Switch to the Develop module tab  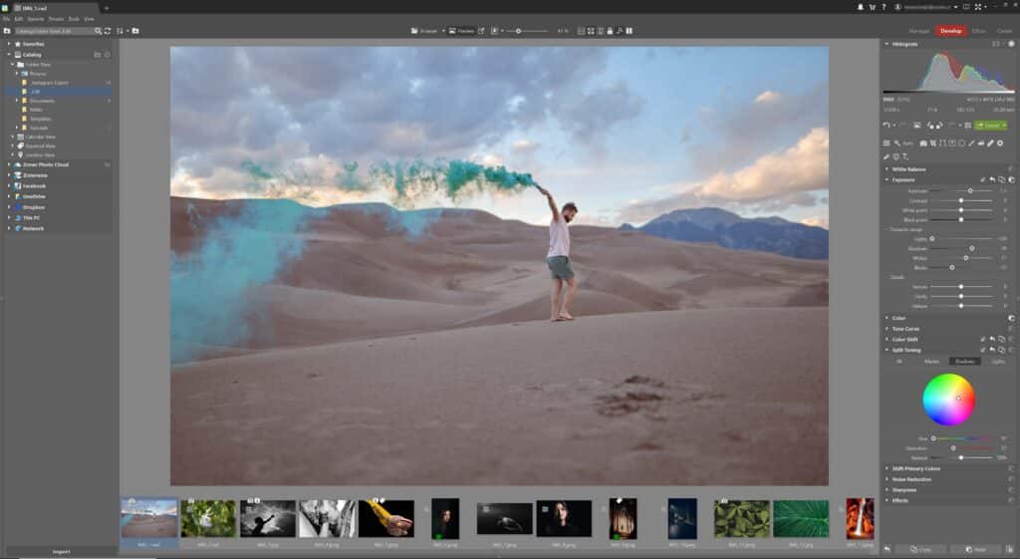pyautogui.click(x=950, y=31)
